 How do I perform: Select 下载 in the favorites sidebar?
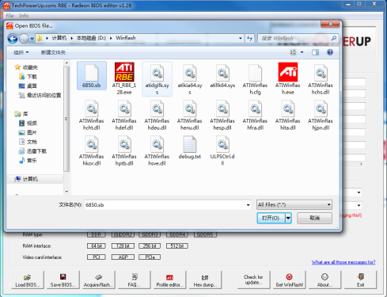[28, 77]
